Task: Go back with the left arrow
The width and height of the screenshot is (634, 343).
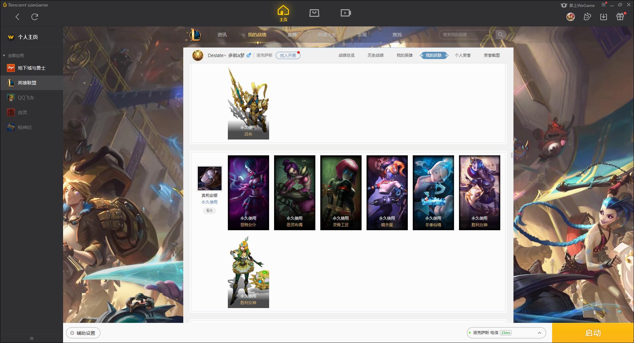Action: point(18,17)
